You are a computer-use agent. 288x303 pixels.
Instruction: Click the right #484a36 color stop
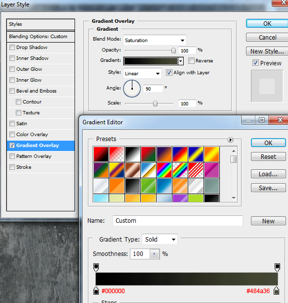click(277, 291)
